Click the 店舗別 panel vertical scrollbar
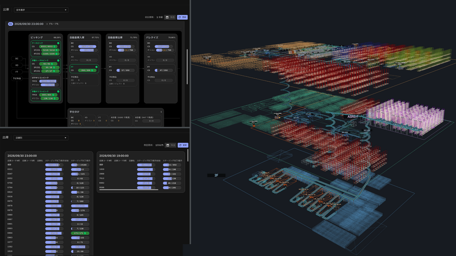This screenshot has height=256, width=456. tap(188, 156)
